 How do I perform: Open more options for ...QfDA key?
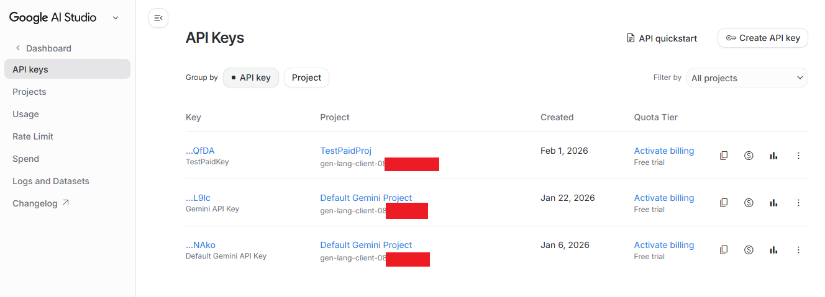798,156
